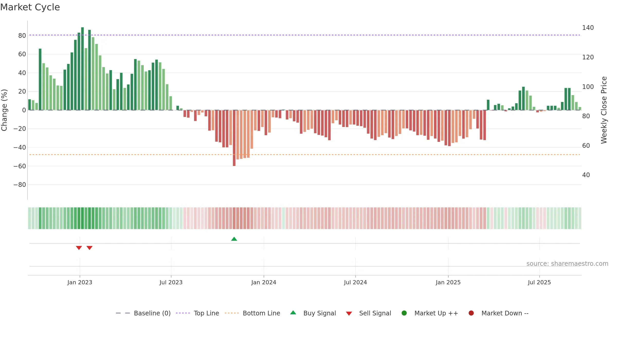Click the Market Cycle chart title
The height and width of the screenshot is (347, 617).
click(x=30, y=7)
